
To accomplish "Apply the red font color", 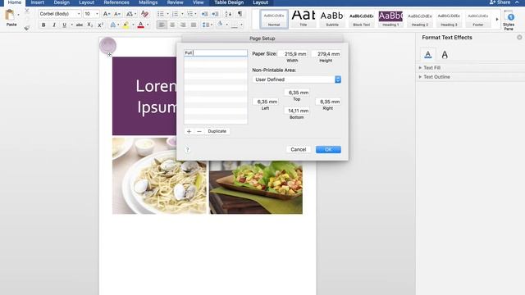I will [x=140, y=25].
